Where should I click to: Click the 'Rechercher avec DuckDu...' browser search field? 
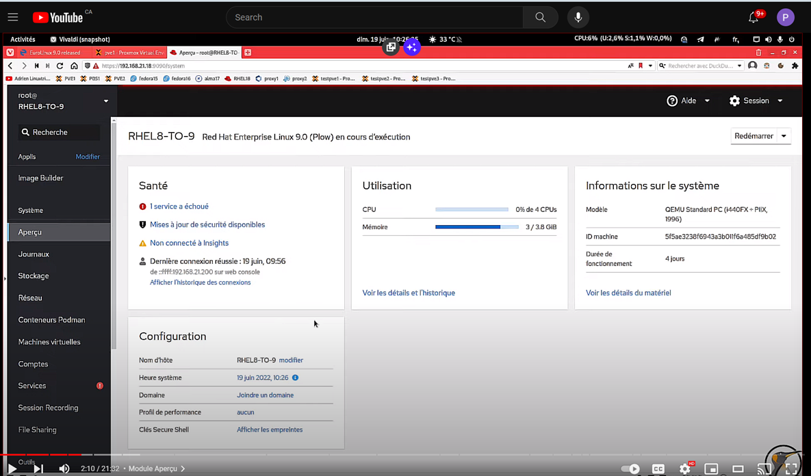[x=700, y=66]
